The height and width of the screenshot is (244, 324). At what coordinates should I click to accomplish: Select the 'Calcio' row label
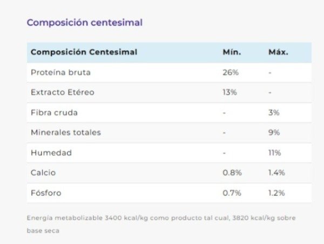tap(43, 173)
